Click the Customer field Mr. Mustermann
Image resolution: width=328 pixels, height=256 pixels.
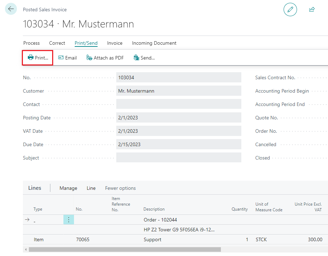pyautogui.click(x=179, y=91)
